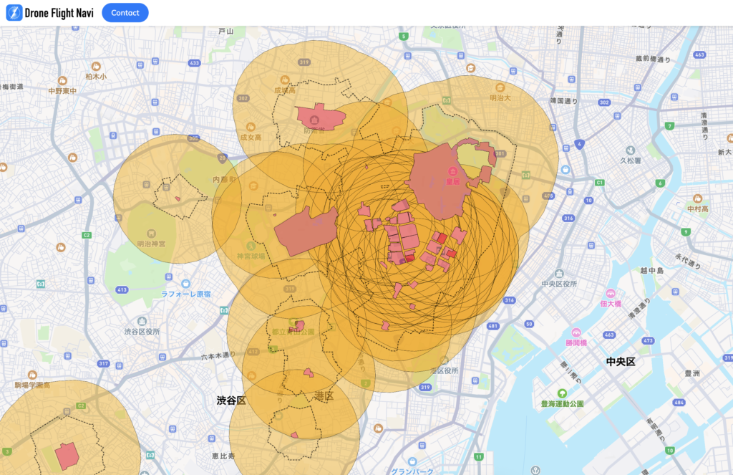The width and height of the screenshot is (733, 475).
Task: Click the 明治大 university marker icon
Action: [x=500, y=87]
